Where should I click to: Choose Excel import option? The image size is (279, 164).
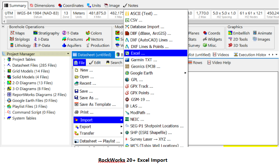[156, 53]
